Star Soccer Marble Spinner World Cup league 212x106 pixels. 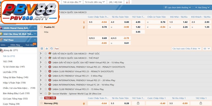pos(46,94)
